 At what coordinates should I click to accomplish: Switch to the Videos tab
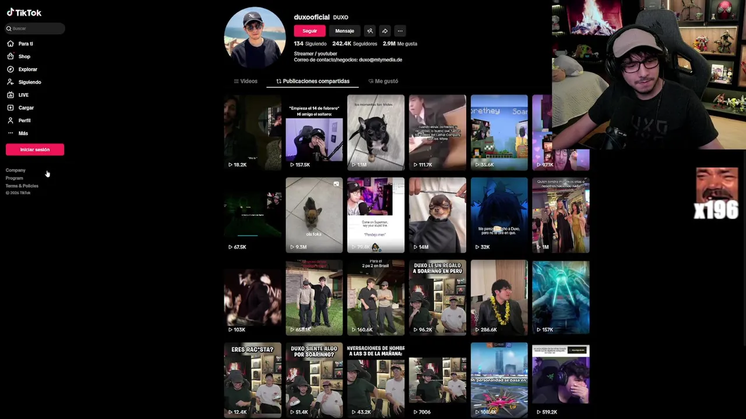click(245, 81)
